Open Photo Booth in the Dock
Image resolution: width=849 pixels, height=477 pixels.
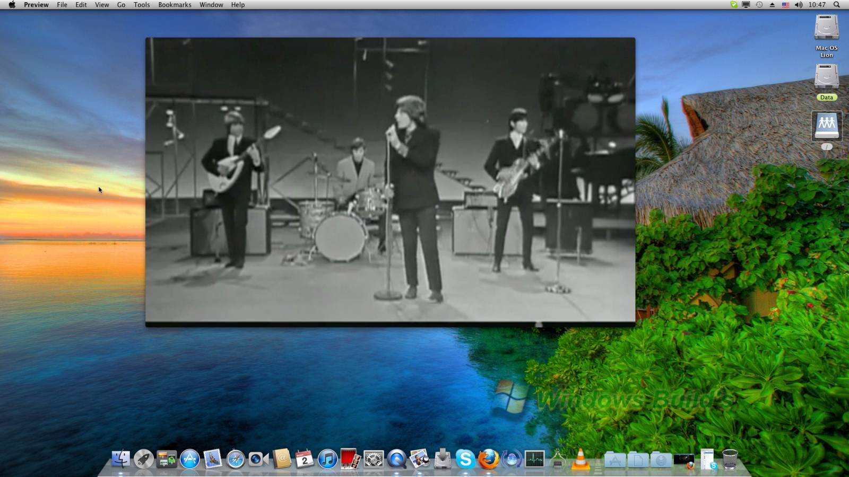click(350, 458)
